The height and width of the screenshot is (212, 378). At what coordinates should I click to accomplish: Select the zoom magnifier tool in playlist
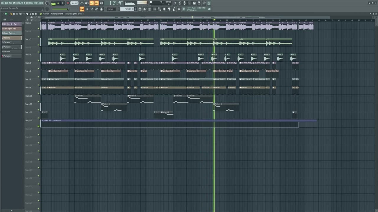[33, 14]
